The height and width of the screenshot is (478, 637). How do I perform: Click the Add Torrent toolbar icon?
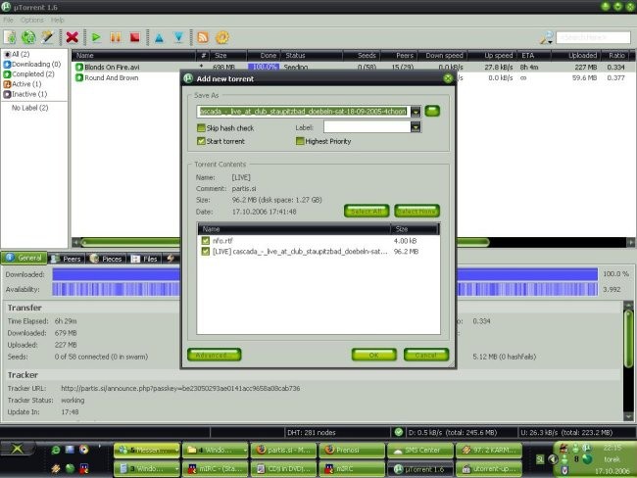click(x=10, y=37)
